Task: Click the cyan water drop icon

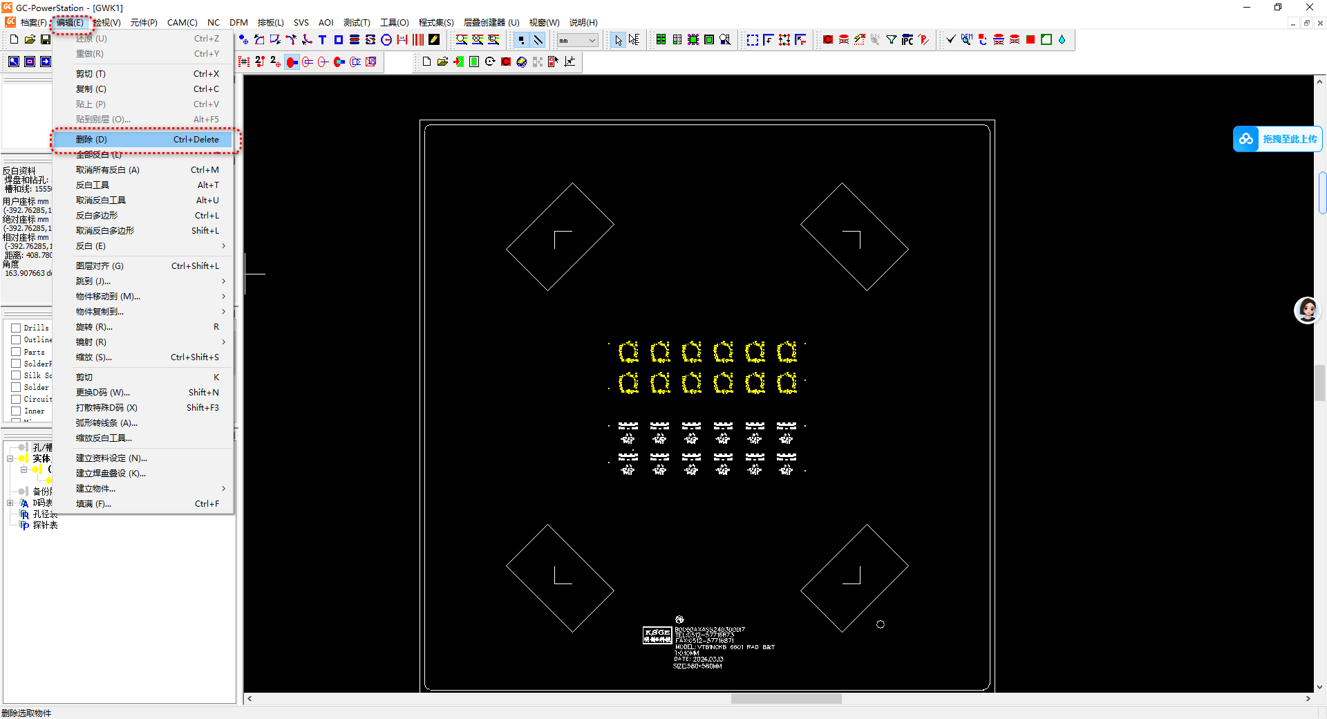Action: click(x=1062, y=39)
